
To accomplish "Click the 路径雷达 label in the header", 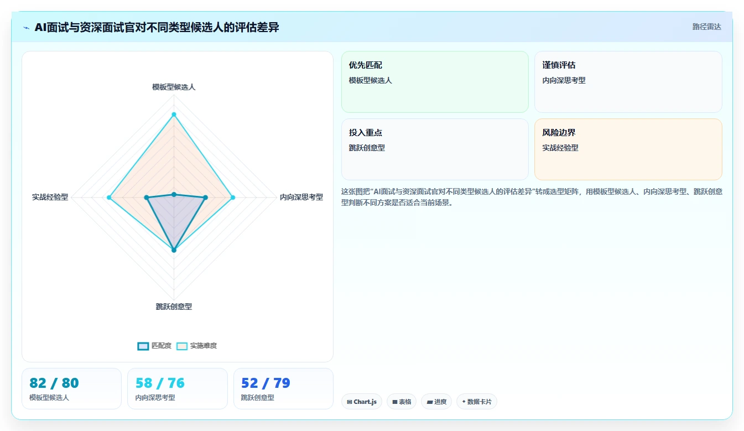I will pos(706,27).
